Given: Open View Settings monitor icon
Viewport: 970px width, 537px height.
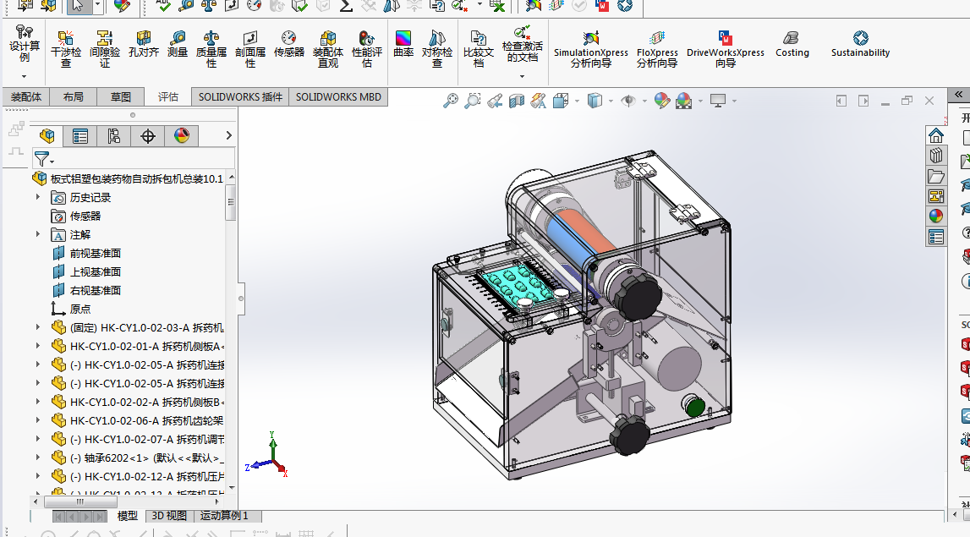Looking at the screenshot, I should click(x=718, y=101).
